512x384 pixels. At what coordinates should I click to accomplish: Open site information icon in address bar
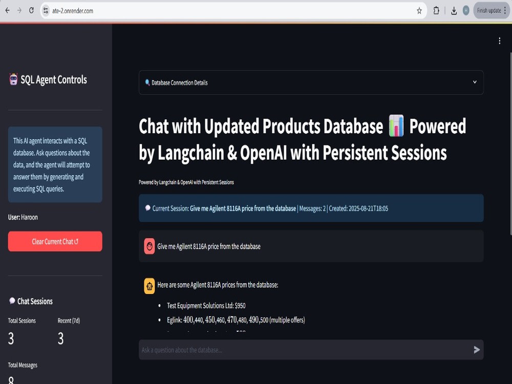(x=46, y=11)
